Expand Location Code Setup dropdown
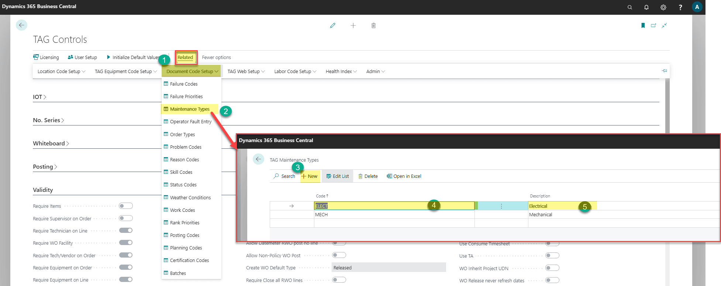The width and height of the screenshot is (721, 286). (x=61, y=71)
